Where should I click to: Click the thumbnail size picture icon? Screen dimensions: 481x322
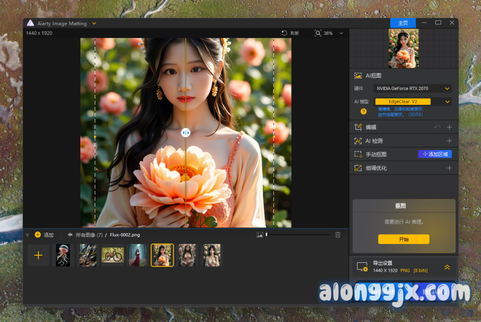tap(260, 235)
